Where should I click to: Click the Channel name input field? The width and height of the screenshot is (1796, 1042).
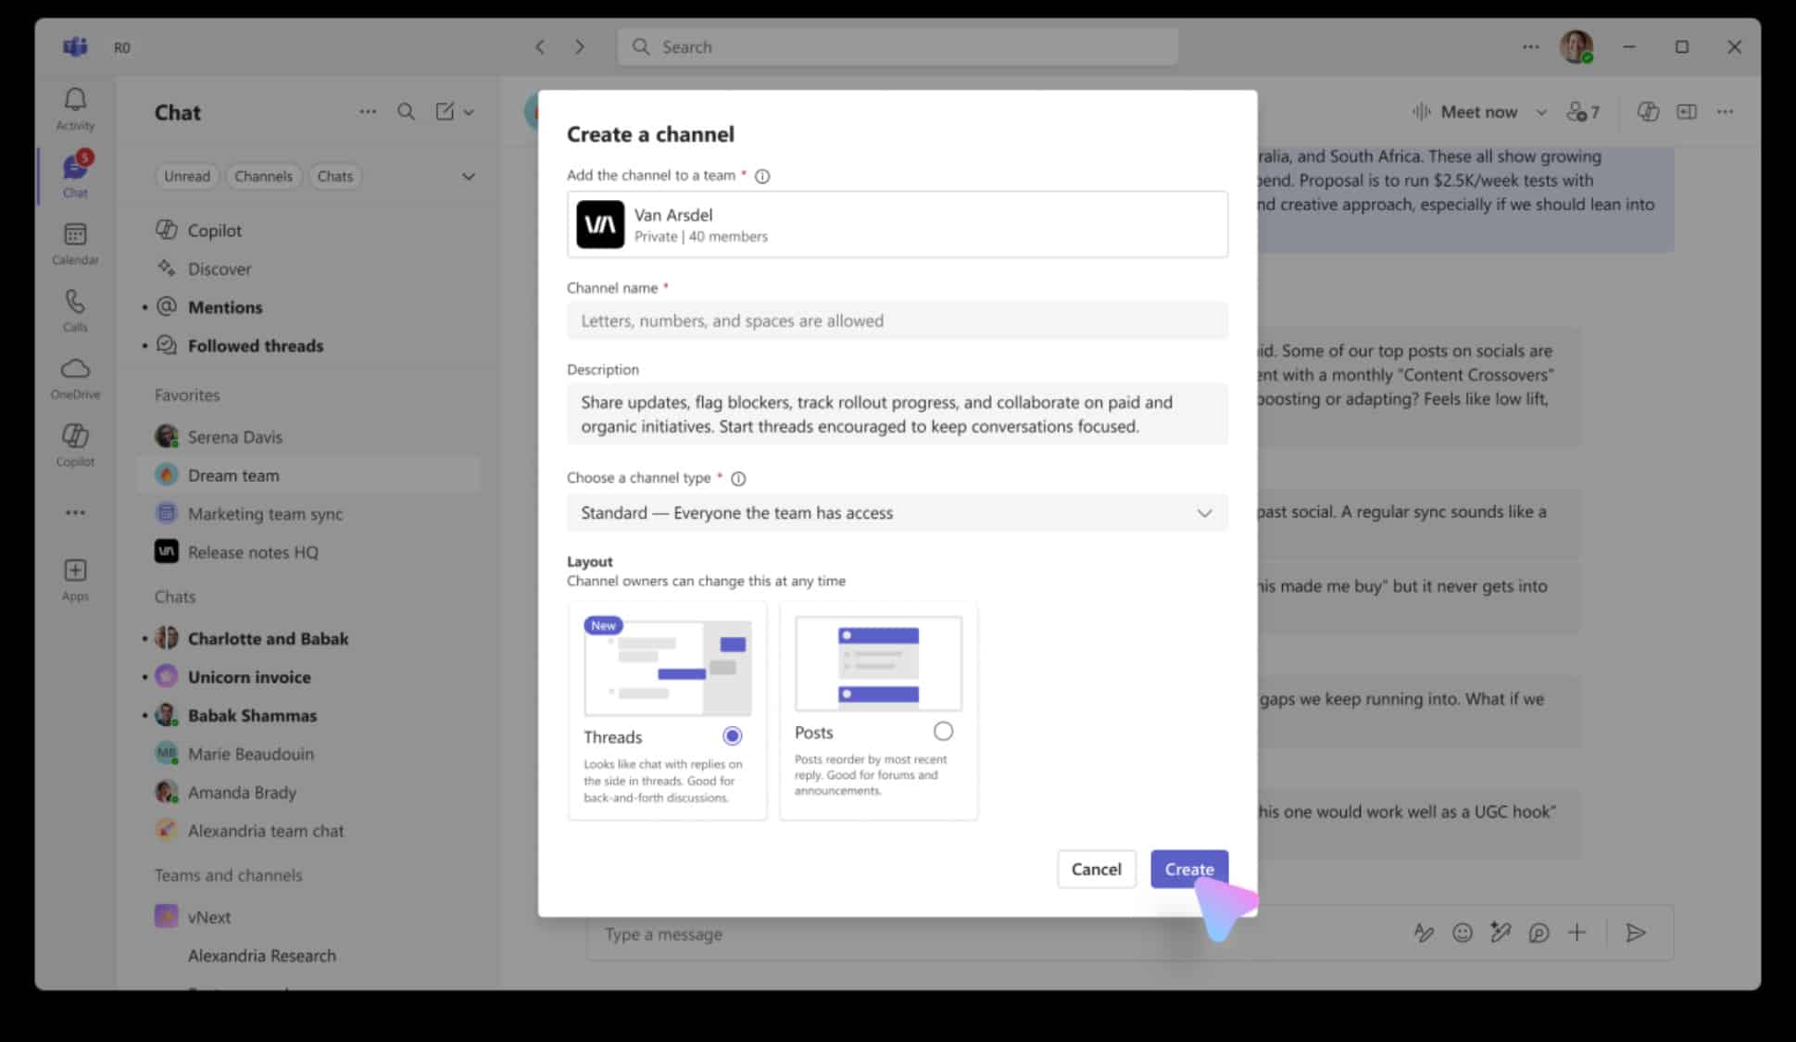pyautogui.click(x=898, y=320)
